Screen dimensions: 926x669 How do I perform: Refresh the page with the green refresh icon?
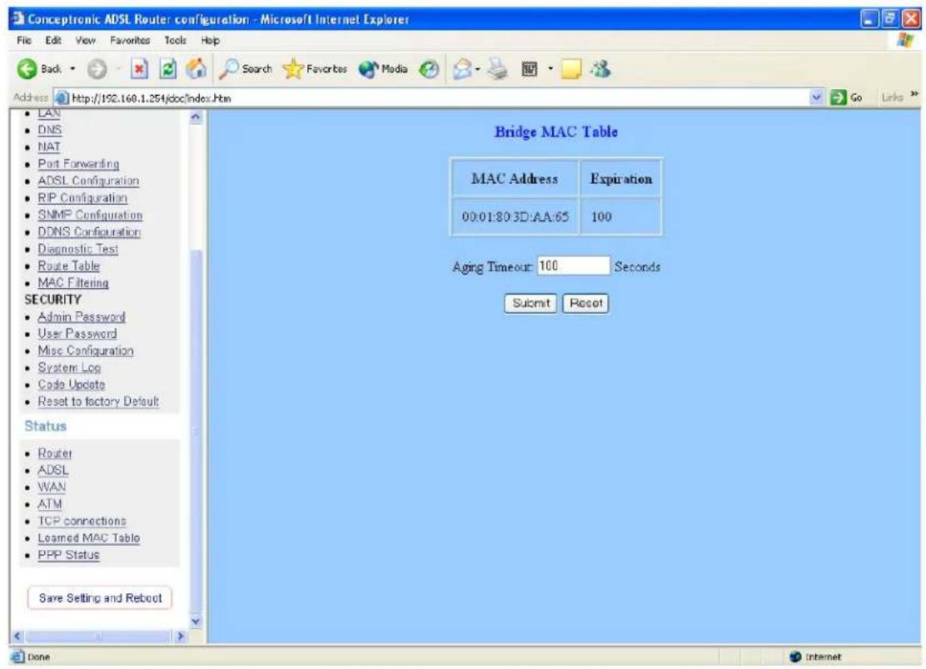[x=168, y=70]
